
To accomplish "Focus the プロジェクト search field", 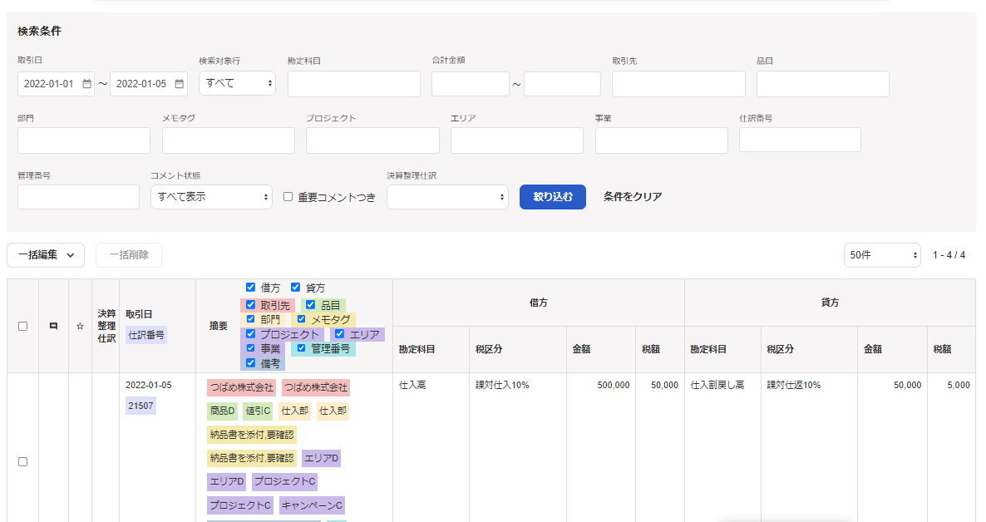I will [373, 140].
